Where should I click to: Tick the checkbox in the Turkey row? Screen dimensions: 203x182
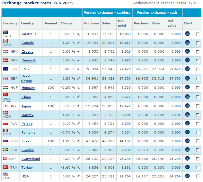pyautogui.click(x=197, y=168)
